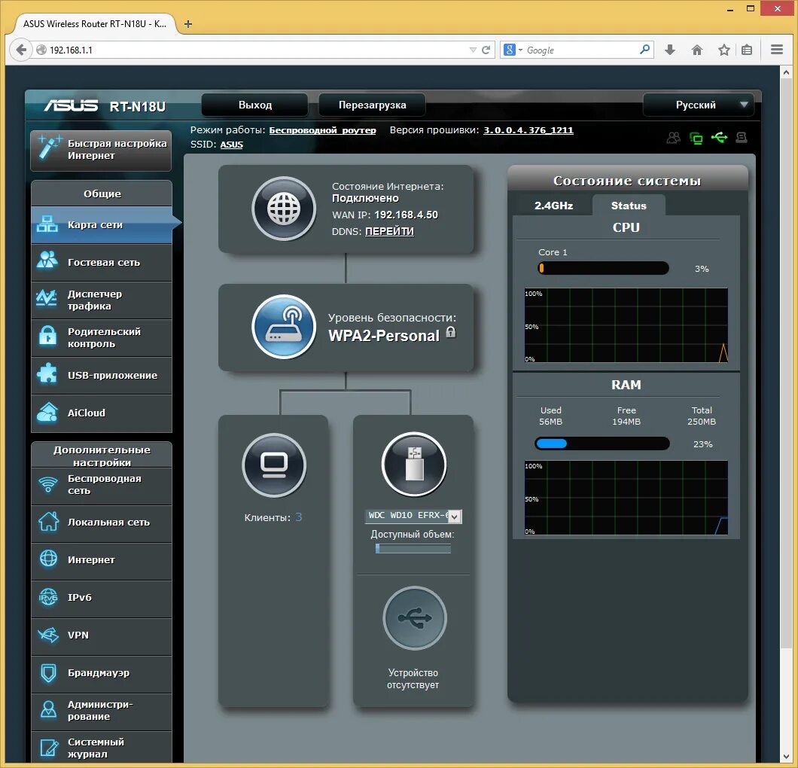Click the Google search input field
The image size is (798, 768).
tap(580, 50)
